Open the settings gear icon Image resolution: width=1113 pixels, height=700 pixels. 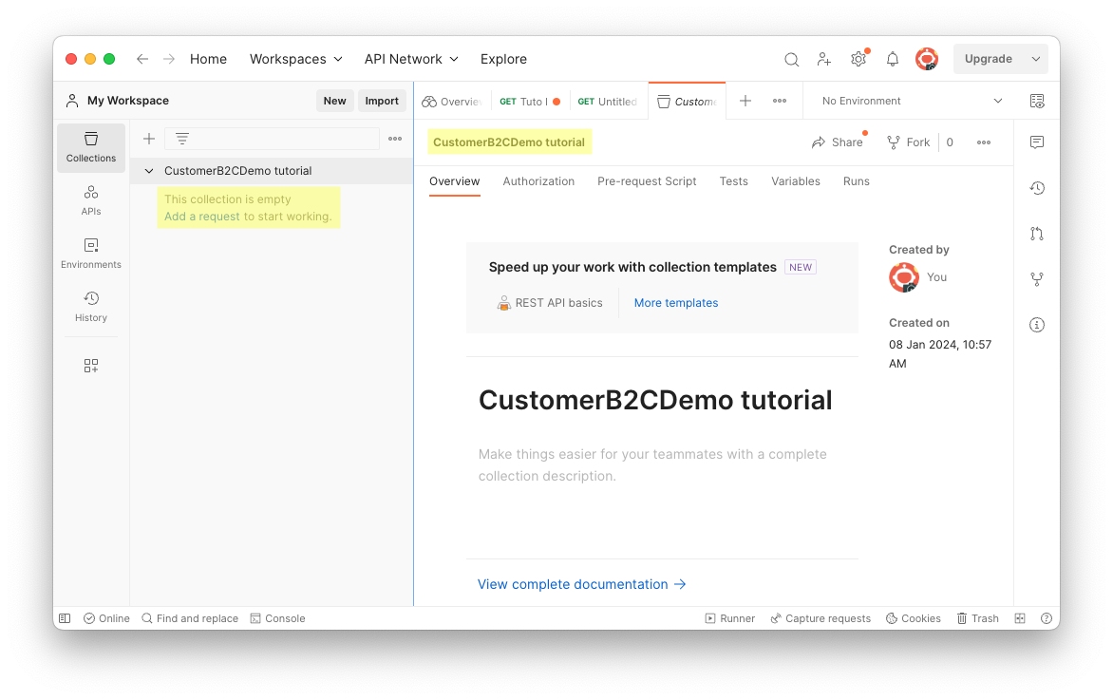pos(858,59)
